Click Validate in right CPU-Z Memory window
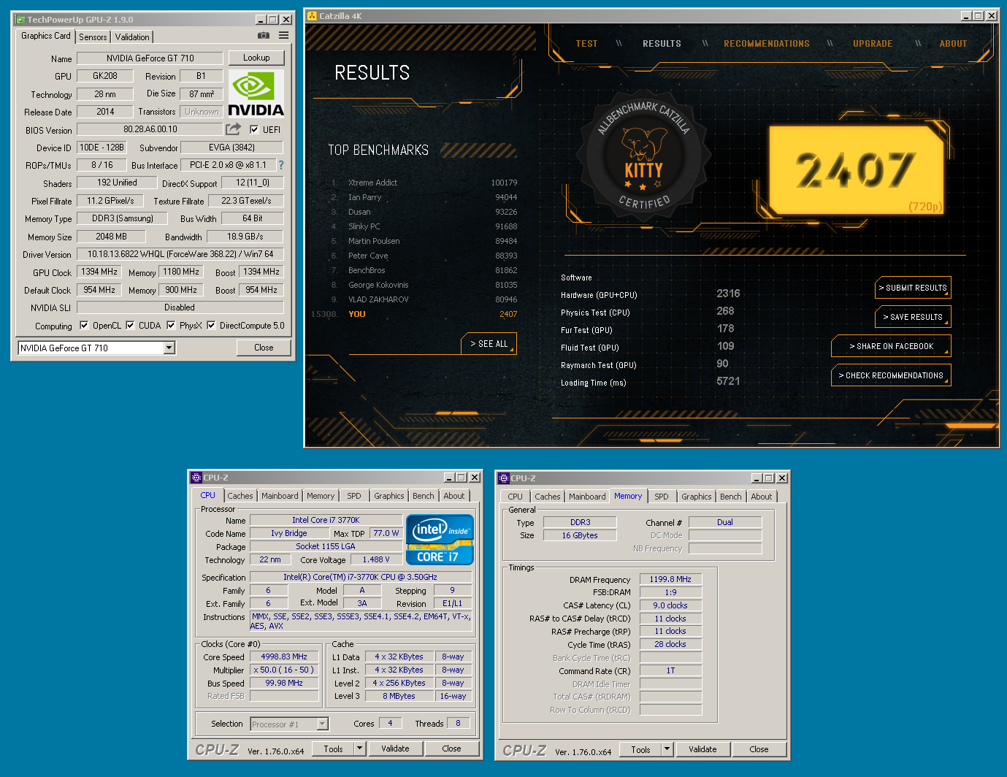The height and width of the screenshot is (777, 1007). click(702, 749)
